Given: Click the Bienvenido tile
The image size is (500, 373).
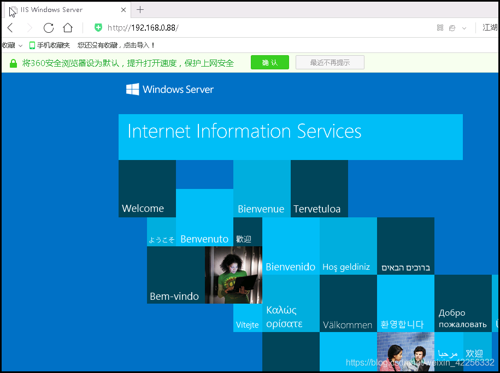Looking at the screenshot, I should click(291, 246).
